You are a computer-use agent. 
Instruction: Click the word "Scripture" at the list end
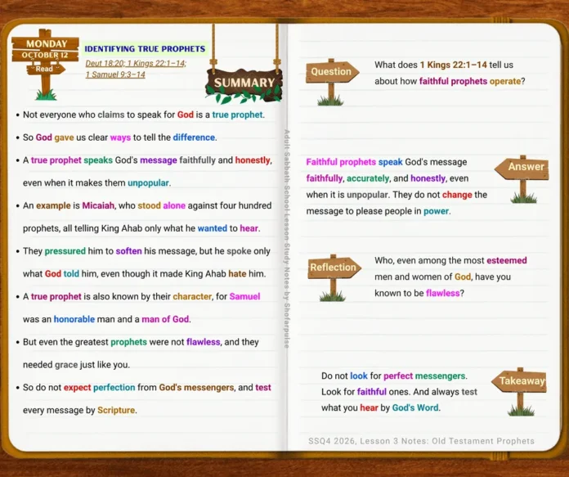click(116, 410)
